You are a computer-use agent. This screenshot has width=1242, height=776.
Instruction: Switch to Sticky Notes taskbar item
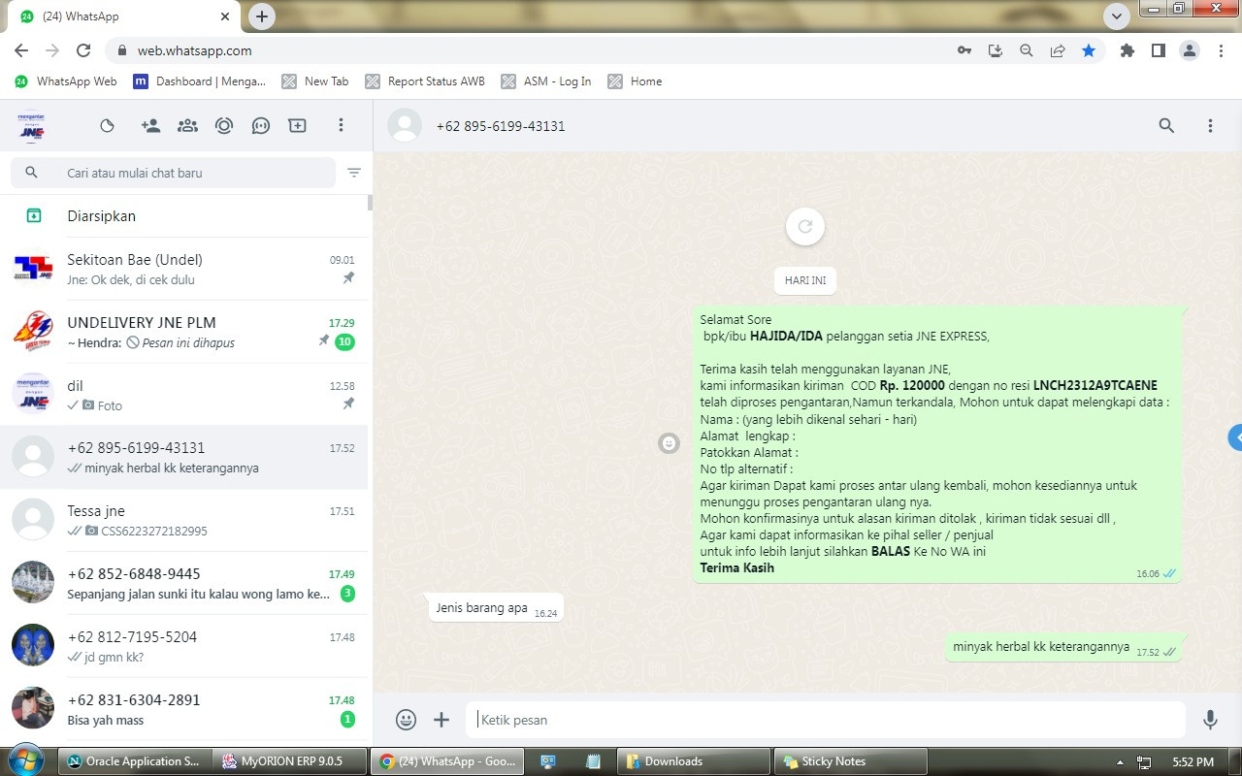pyautogui.click(x=851, y=761)
